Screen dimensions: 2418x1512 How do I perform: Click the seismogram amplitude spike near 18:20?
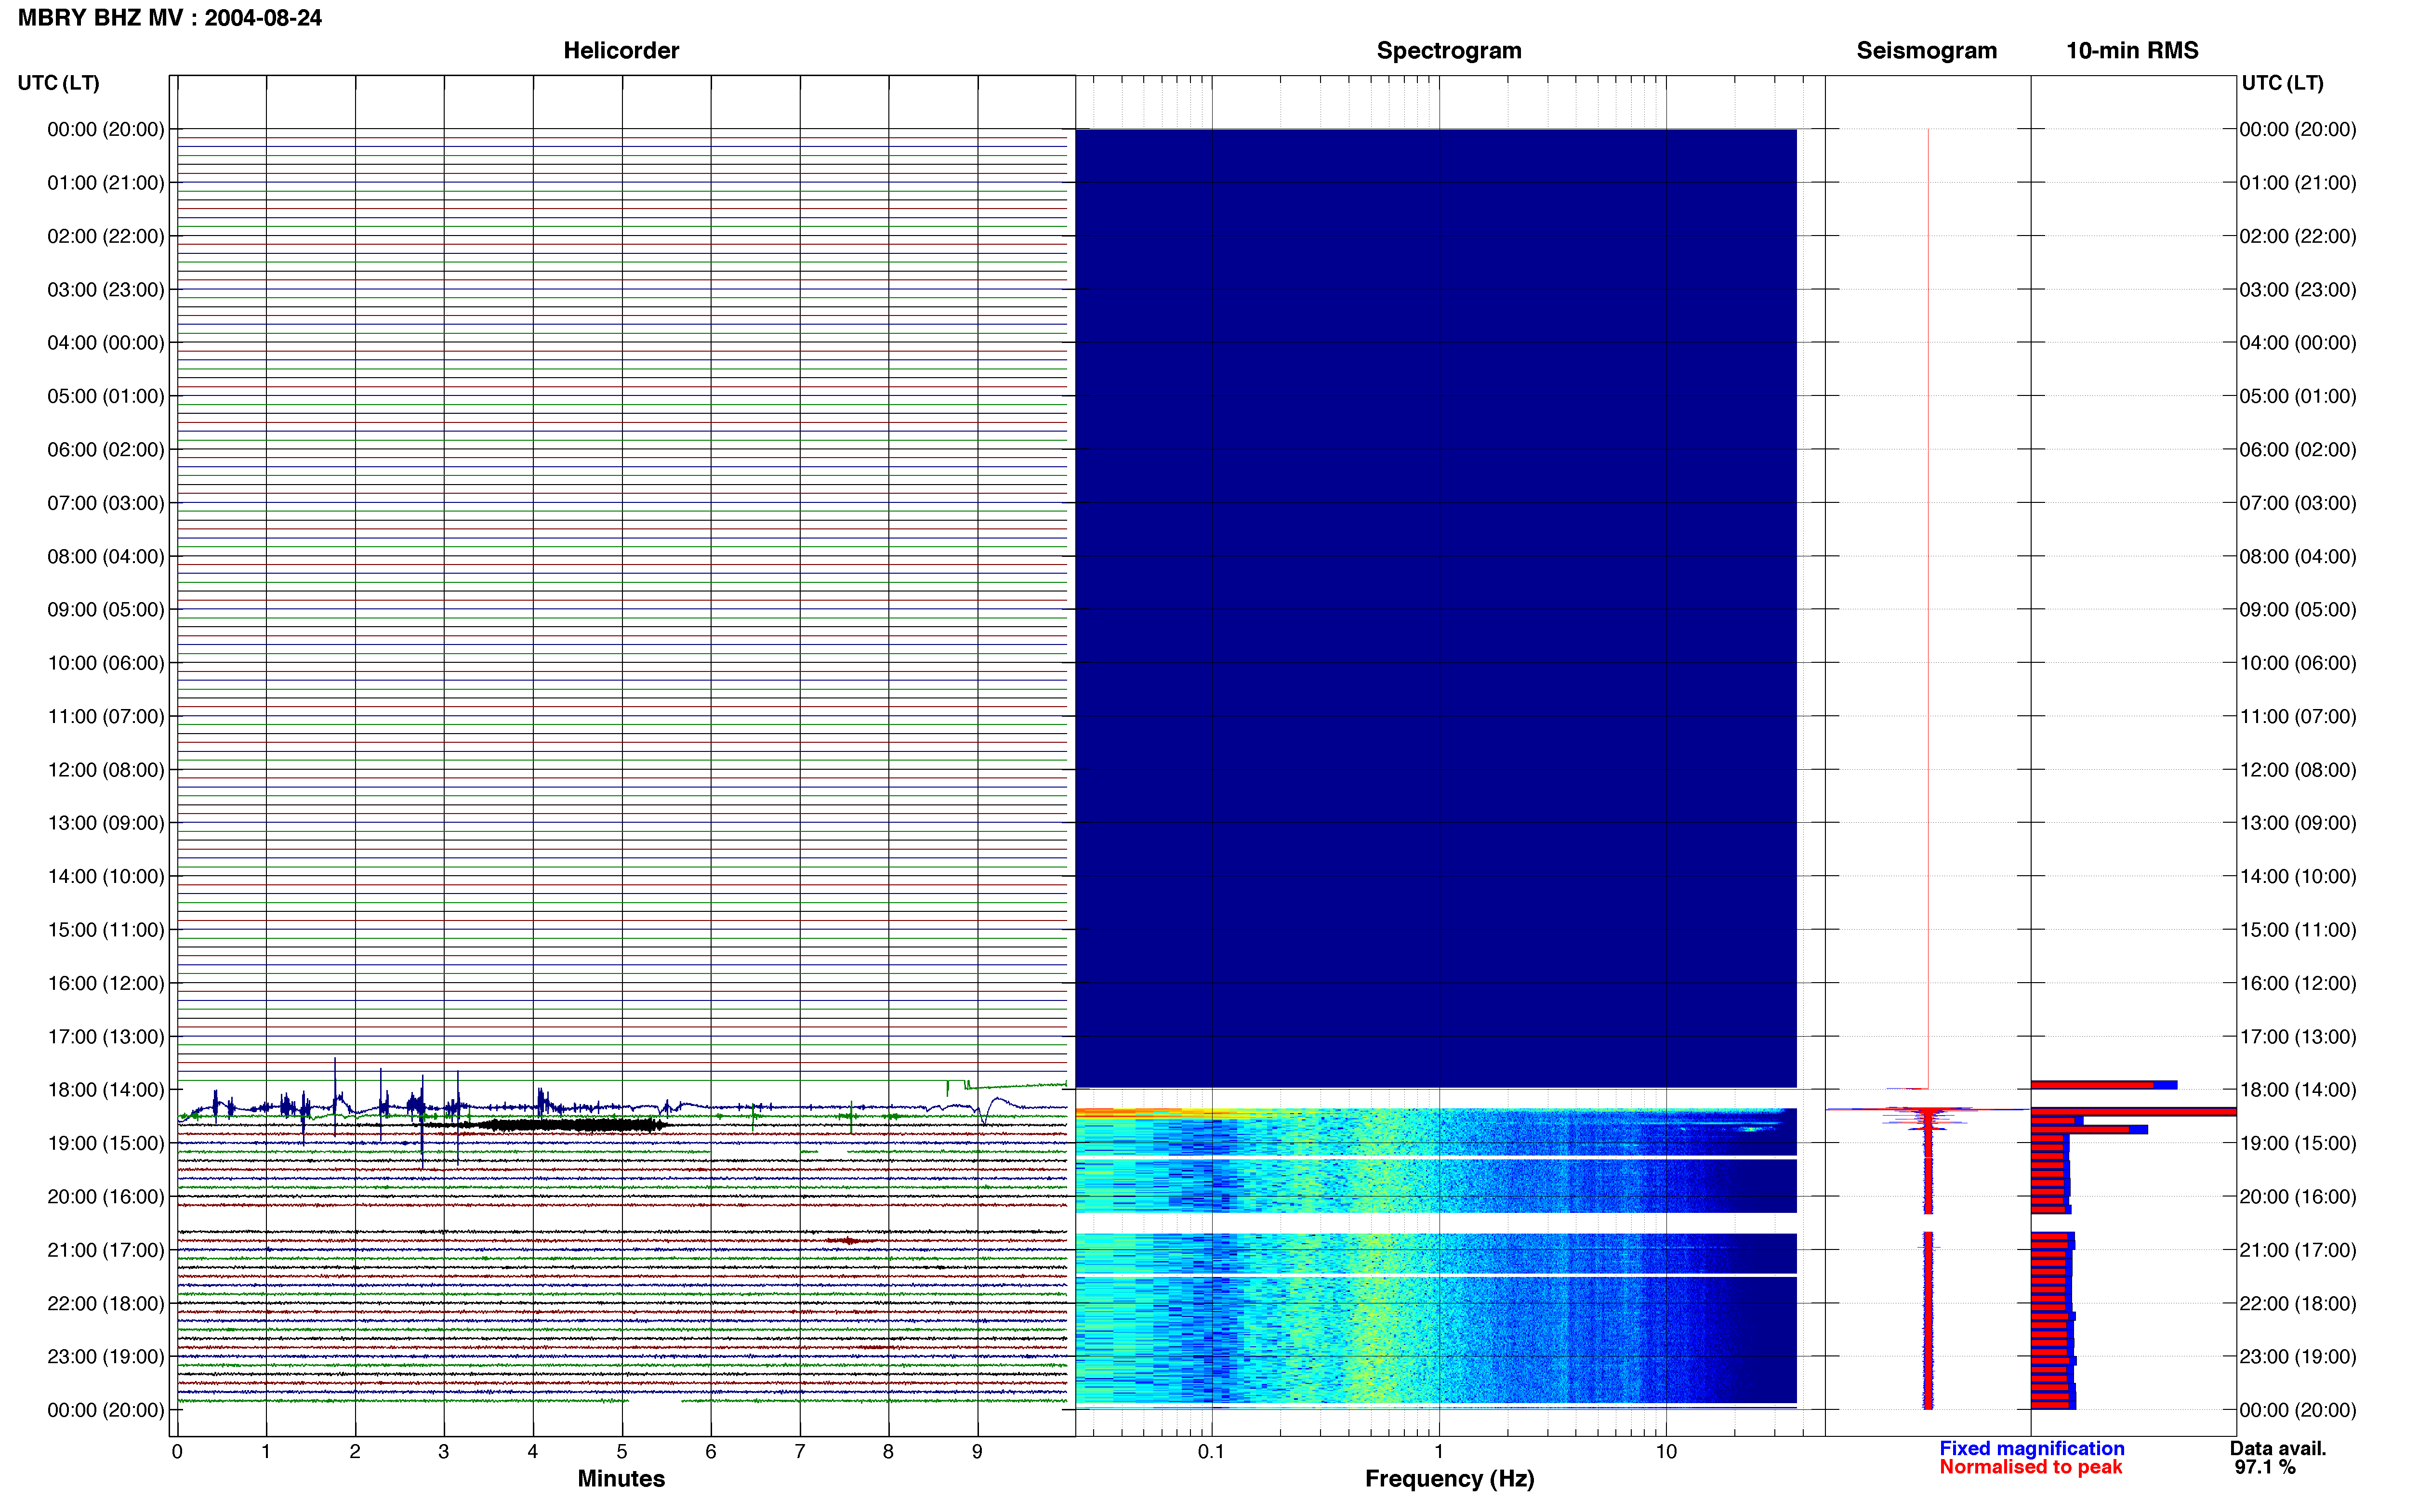[x=1927, y=1109]
